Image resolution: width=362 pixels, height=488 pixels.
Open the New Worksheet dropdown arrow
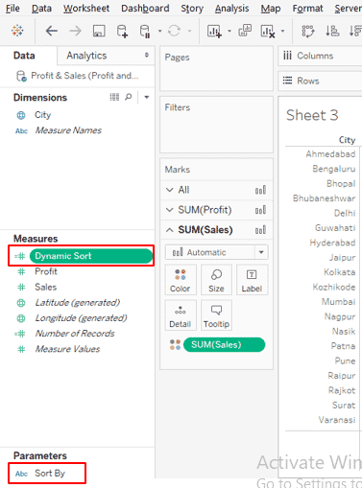[x=229, y=31]
